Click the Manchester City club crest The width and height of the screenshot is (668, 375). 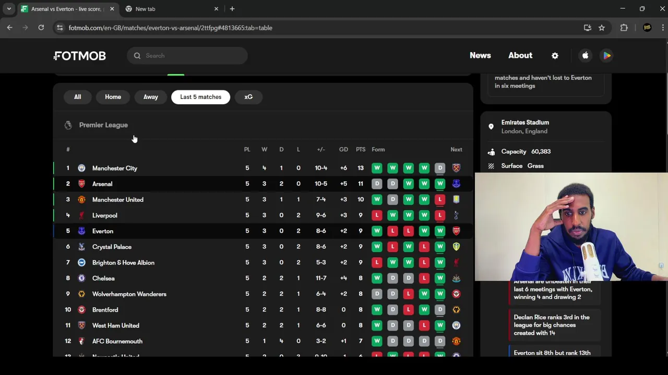tap(81, 168)
